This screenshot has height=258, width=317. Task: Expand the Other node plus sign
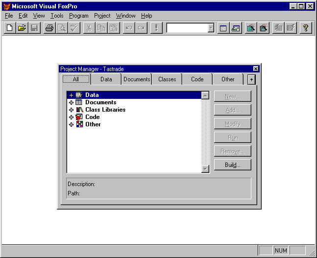click(71, 124)
